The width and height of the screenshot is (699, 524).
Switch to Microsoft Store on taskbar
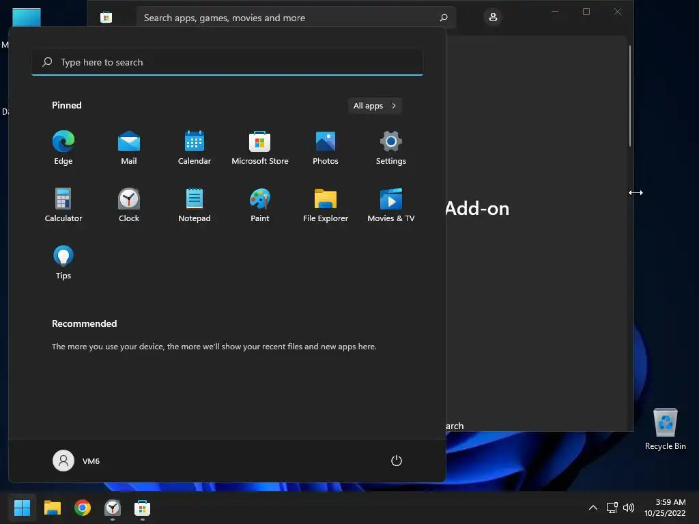tap(142, 508)
